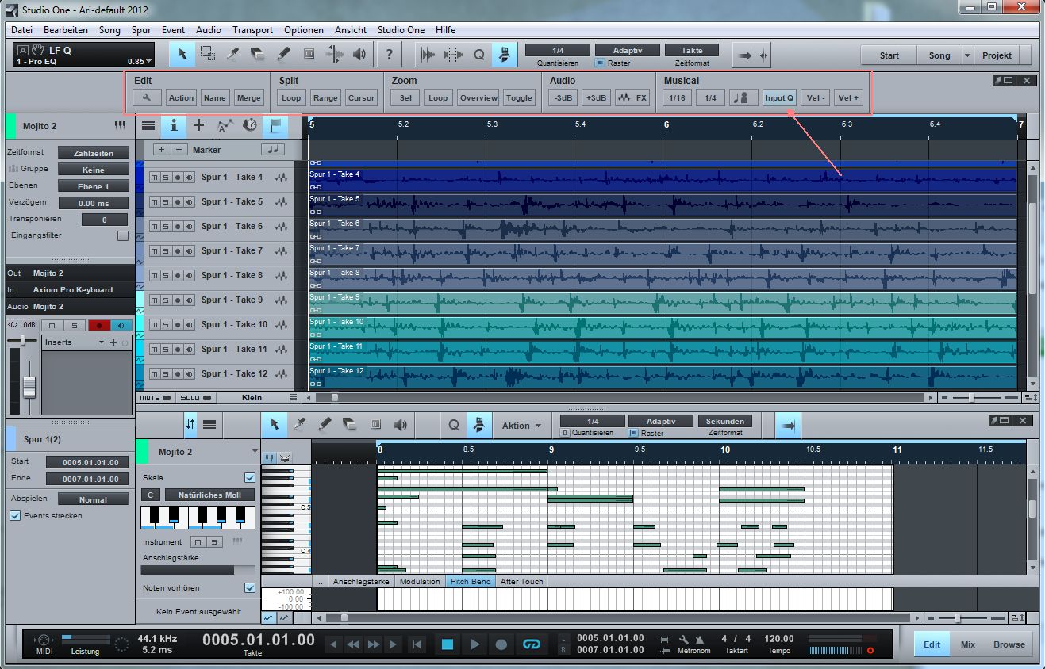Screen dimensions: 1045x669
Task: Select the Eraser tool in main toolbar
Action: coord(258,54)
